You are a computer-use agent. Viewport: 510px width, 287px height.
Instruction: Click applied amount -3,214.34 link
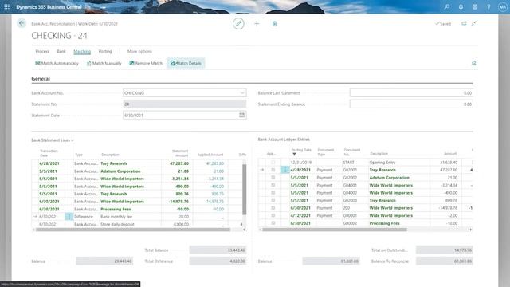coord(215,179)
